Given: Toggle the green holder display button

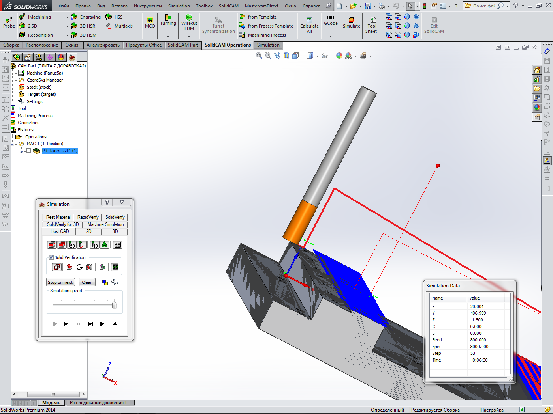Looking at the screenshot, I should click(x=104, y=245).
